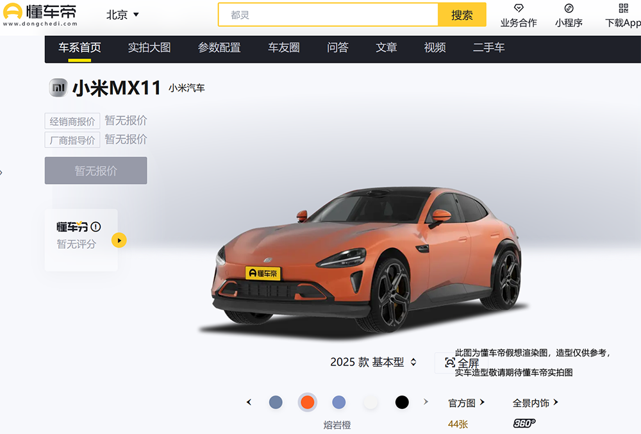This screenshot has height=434, width=641.
Task: Click the yellow 搜索 button
Action: 462,15
